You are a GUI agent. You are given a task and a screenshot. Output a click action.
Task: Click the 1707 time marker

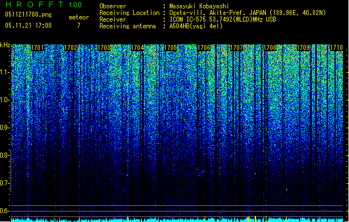(236, 48)
